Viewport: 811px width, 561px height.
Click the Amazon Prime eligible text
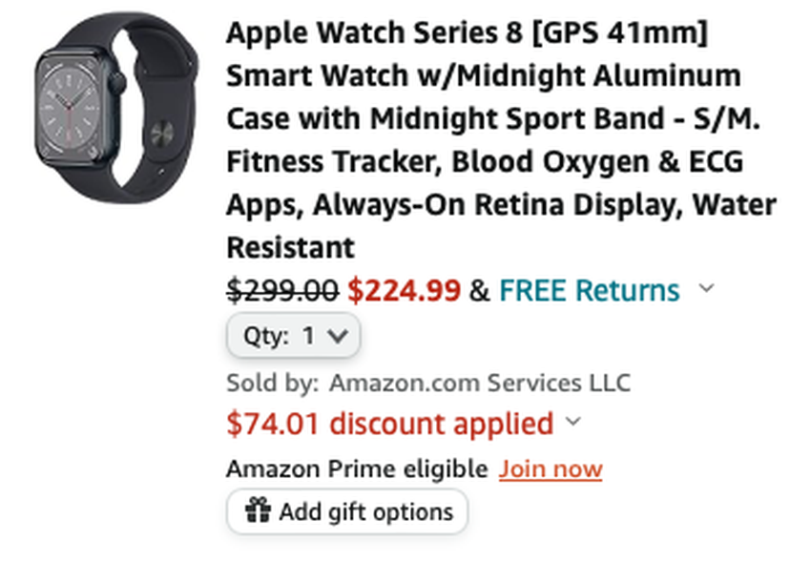tap(357, 468)
